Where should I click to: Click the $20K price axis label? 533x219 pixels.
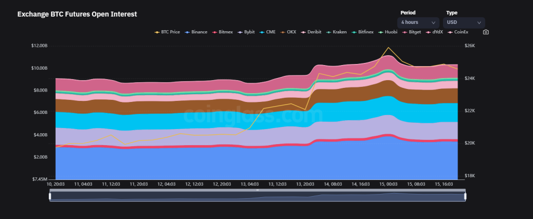(469, 143)
